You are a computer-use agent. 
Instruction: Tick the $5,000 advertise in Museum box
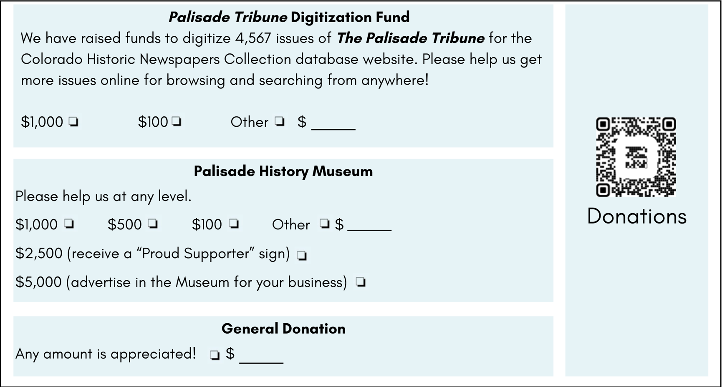pos(361,282)
